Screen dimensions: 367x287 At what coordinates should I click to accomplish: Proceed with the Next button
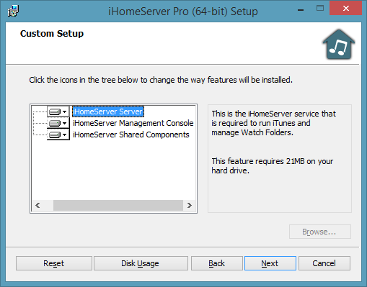[x=270, y=263]
